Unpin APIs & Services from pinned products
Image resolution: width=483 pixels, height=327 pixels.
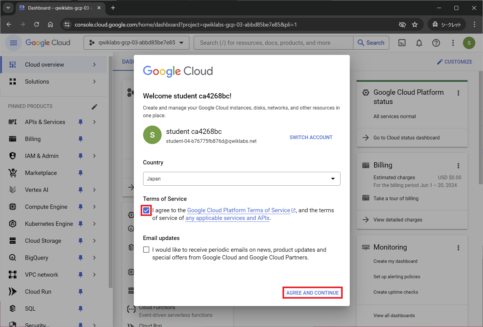click(x=80, y=122)
